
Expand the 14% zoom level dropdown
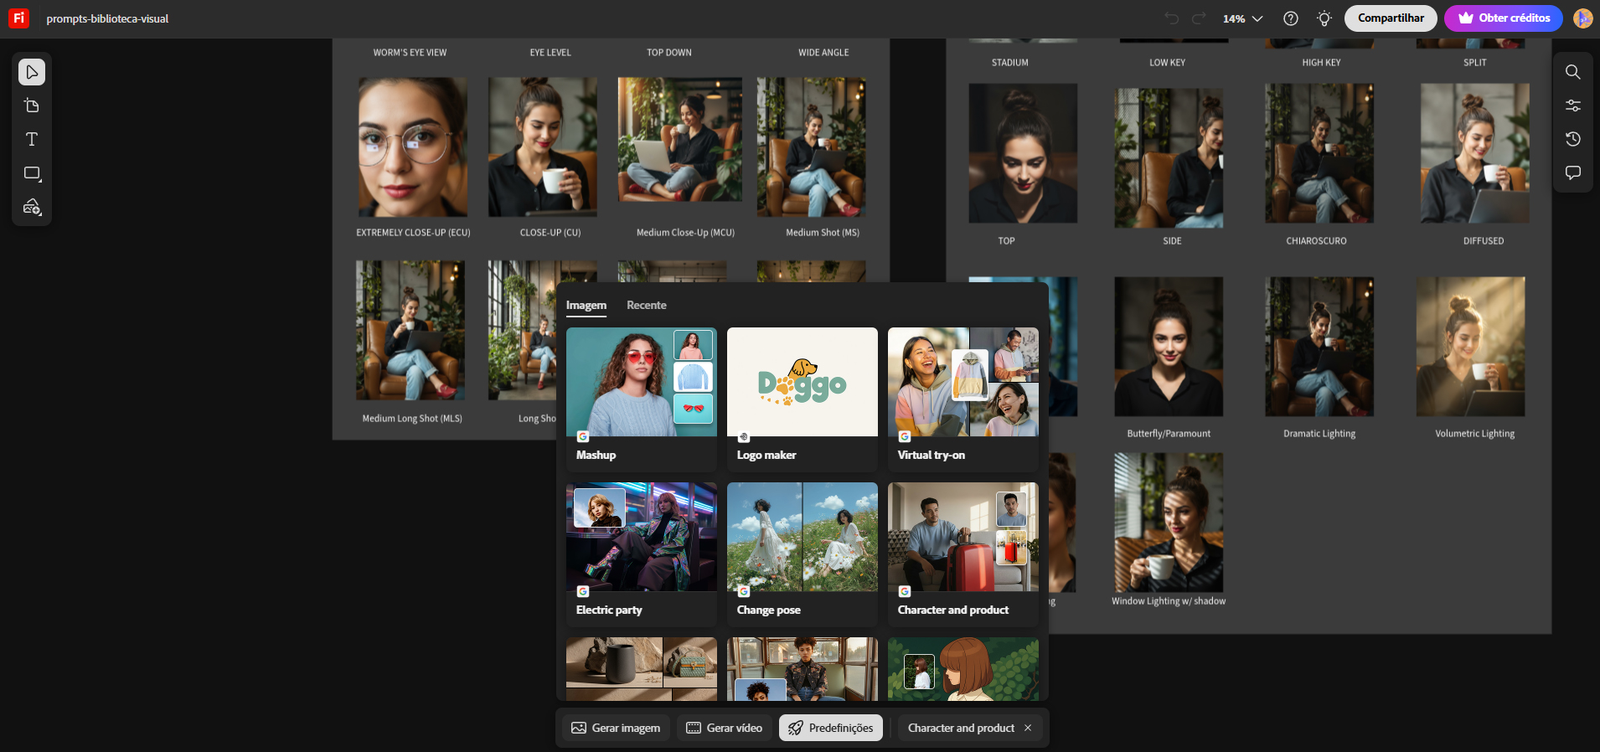1242,18
